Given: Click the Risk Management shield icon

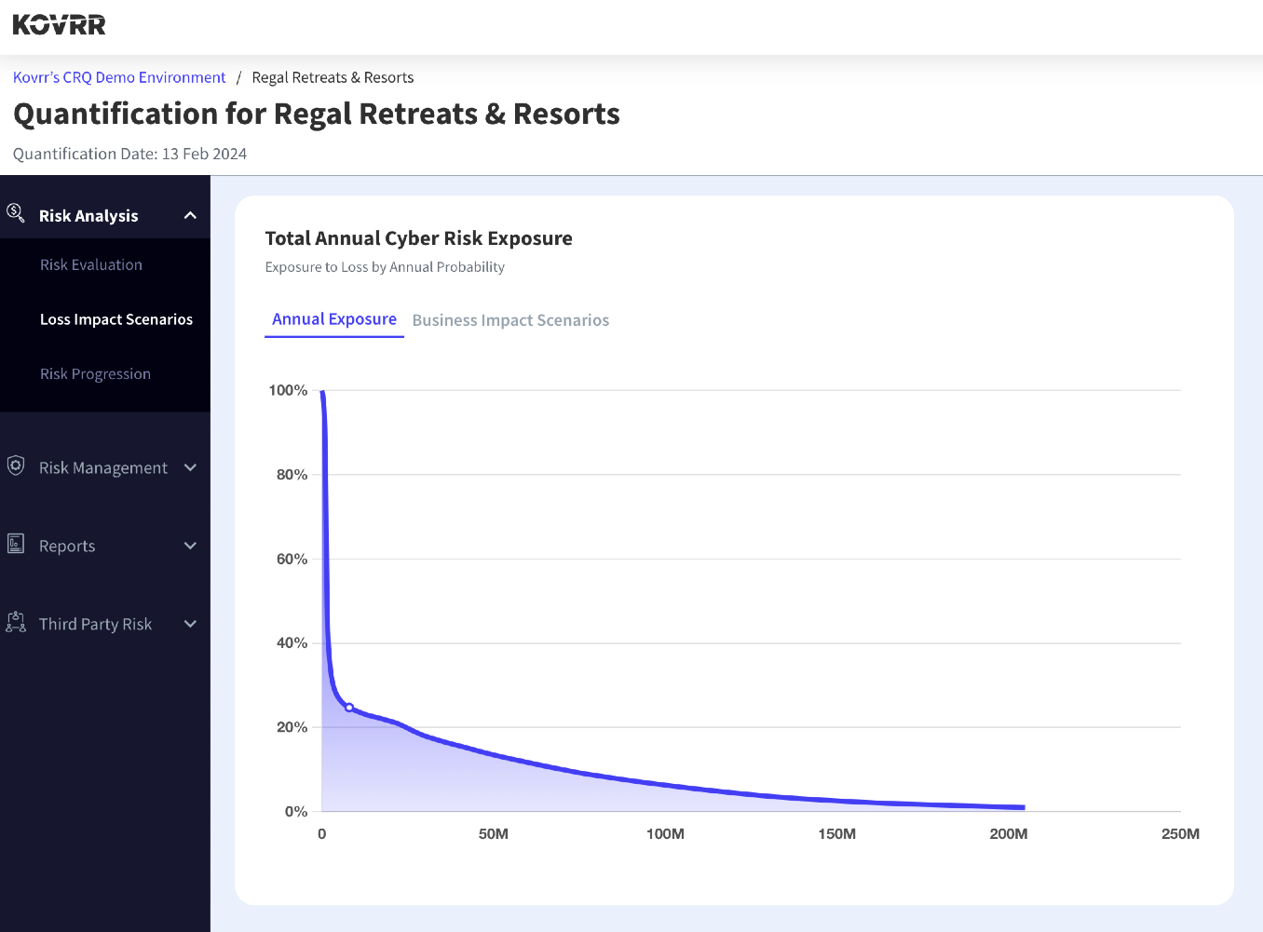Looking at the screenshot, I should point(16,466).
